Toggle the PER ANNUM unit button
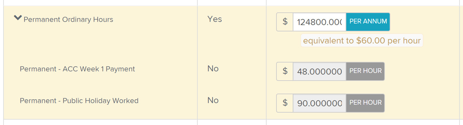Image resolution: width=463 pixels, height=125 pixels. [368, 22]
